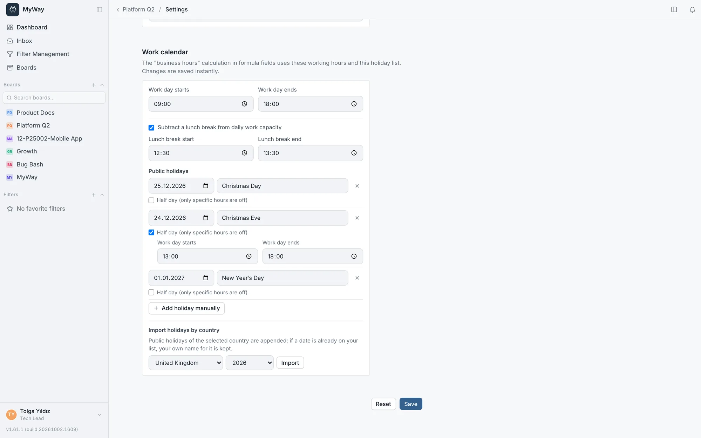Delete the New Year's Day holiday
The height and width of the screenshot is (438, 701).
coord(357,278)
